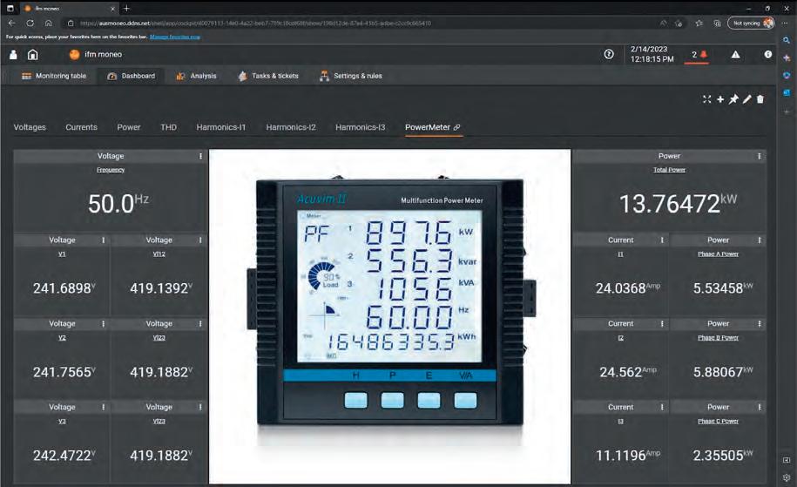This screenshot has width=797, height=487.
Task: Open a new browser tab
Action: pos(126,8)
